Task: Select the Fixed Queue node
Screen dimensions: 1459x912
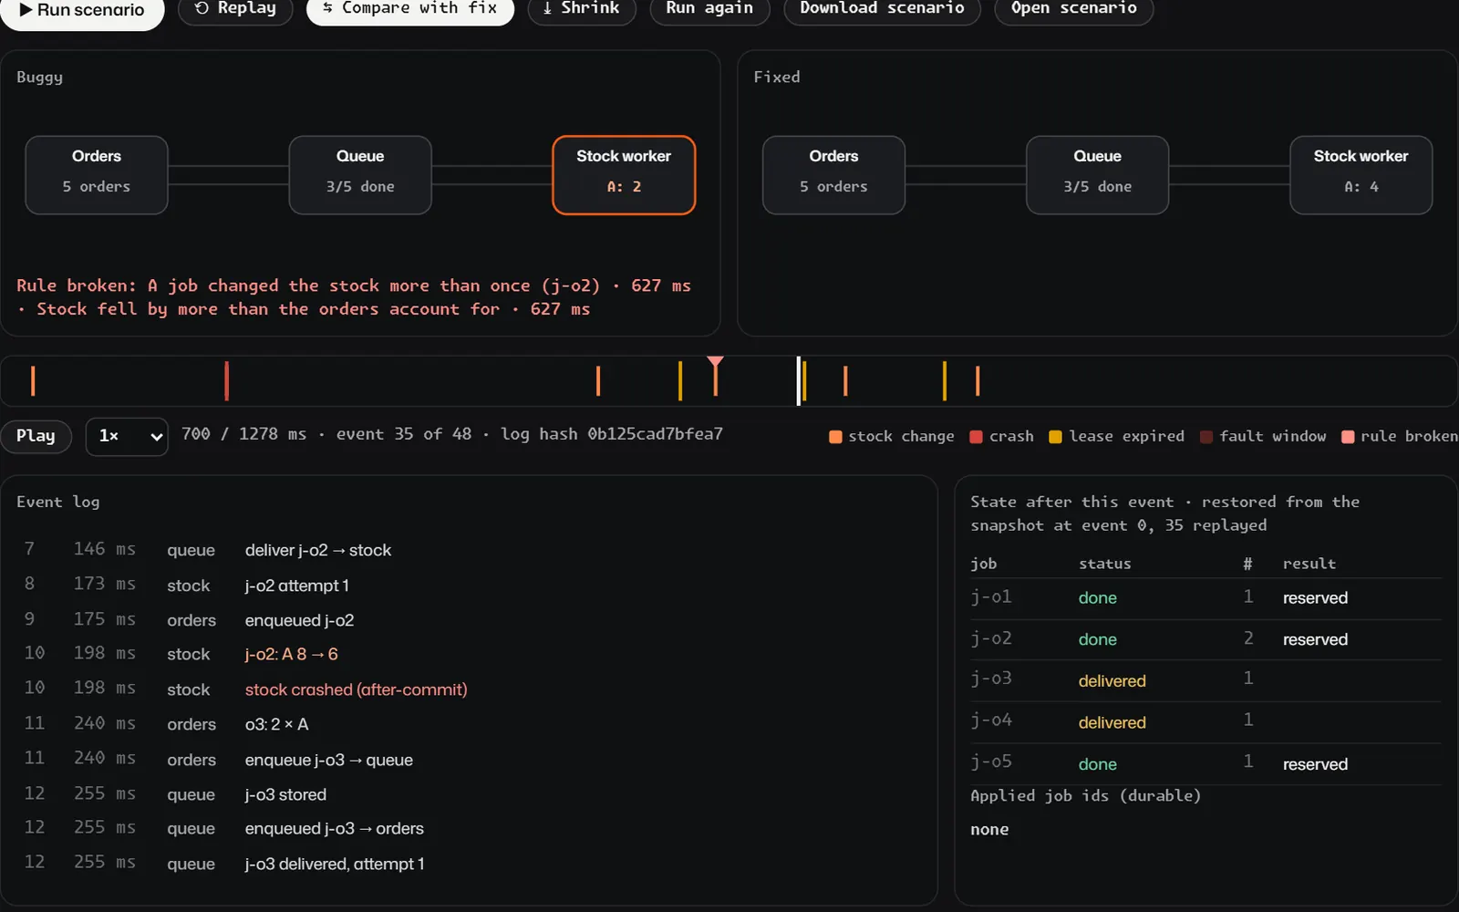Action: (1097, 175)
